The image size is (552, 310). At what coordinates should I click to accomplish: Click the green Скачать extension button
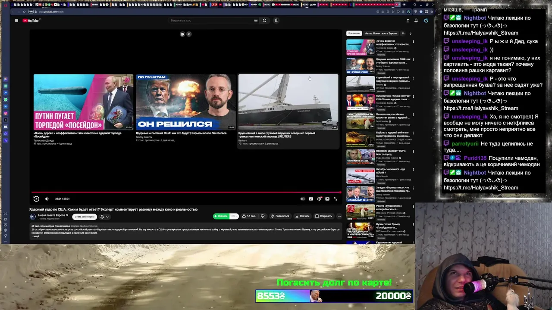[221, 216]
